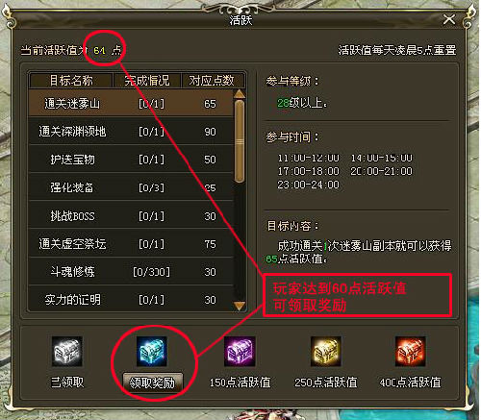Click the 目标名称 column header
The image size is (481, 420).
click(71, 80)
